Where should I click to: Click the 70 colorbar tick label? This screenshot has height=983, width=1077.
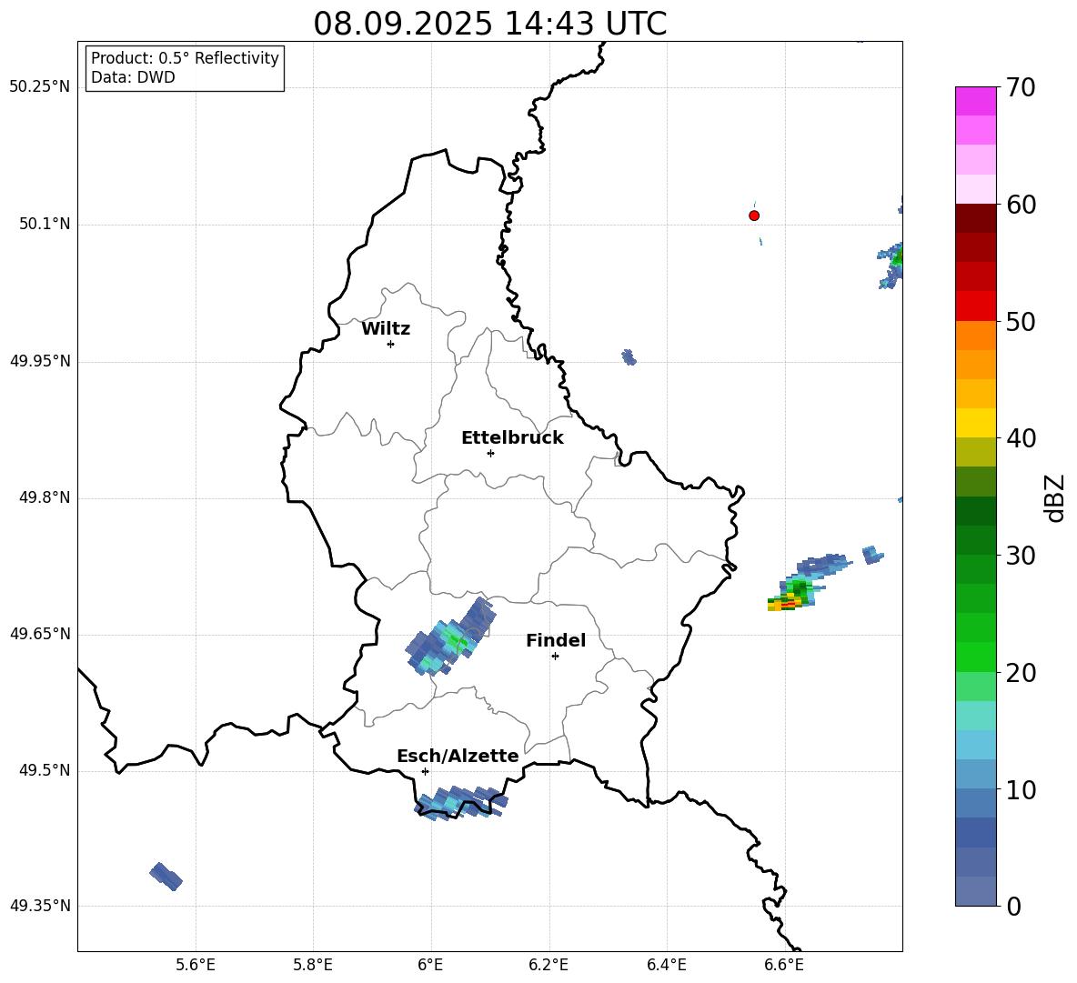tap(1021, 87)
